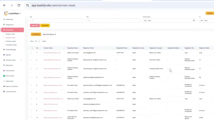214x120 pixels.
Task: Sort by the Registrant Company column arrows
Action: tap(164, 48)
